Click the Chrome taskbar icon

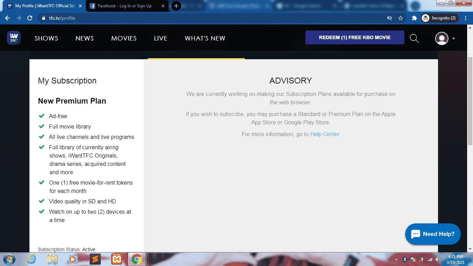tap(137, 259)
